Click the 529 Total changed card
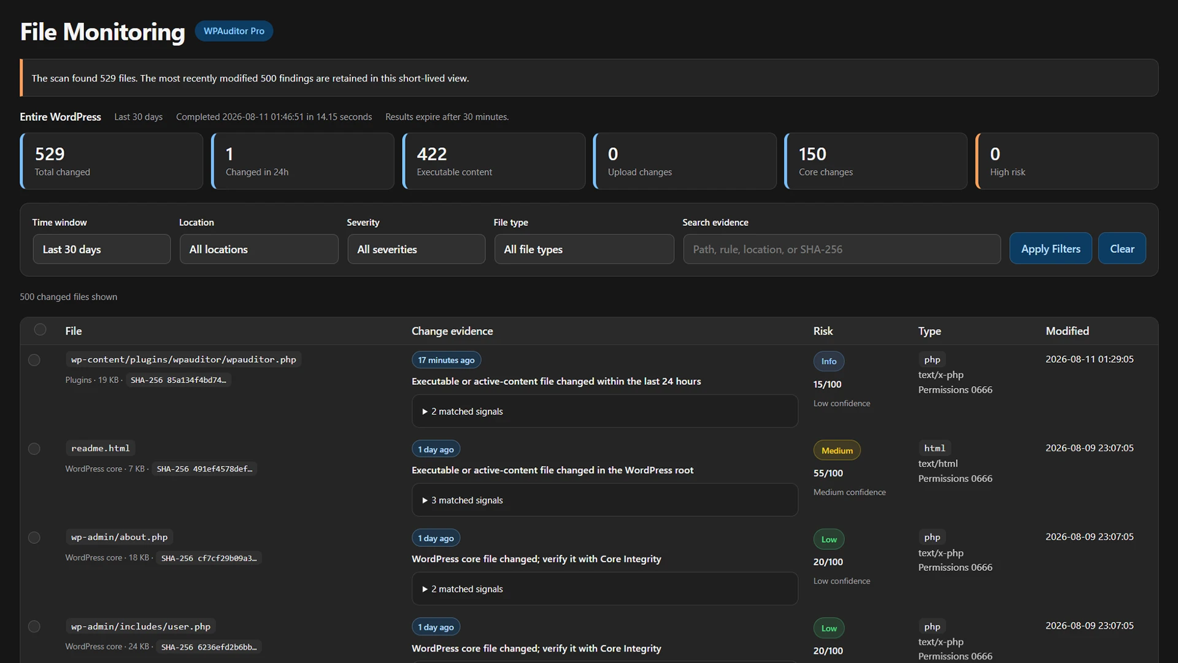The image size is (1178, 663). tap(112, 161)
